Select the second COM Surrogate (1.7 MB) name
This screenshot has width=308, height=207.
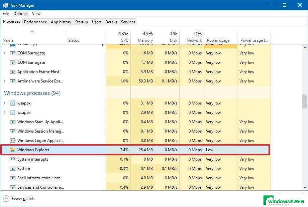tap(31, 62)
